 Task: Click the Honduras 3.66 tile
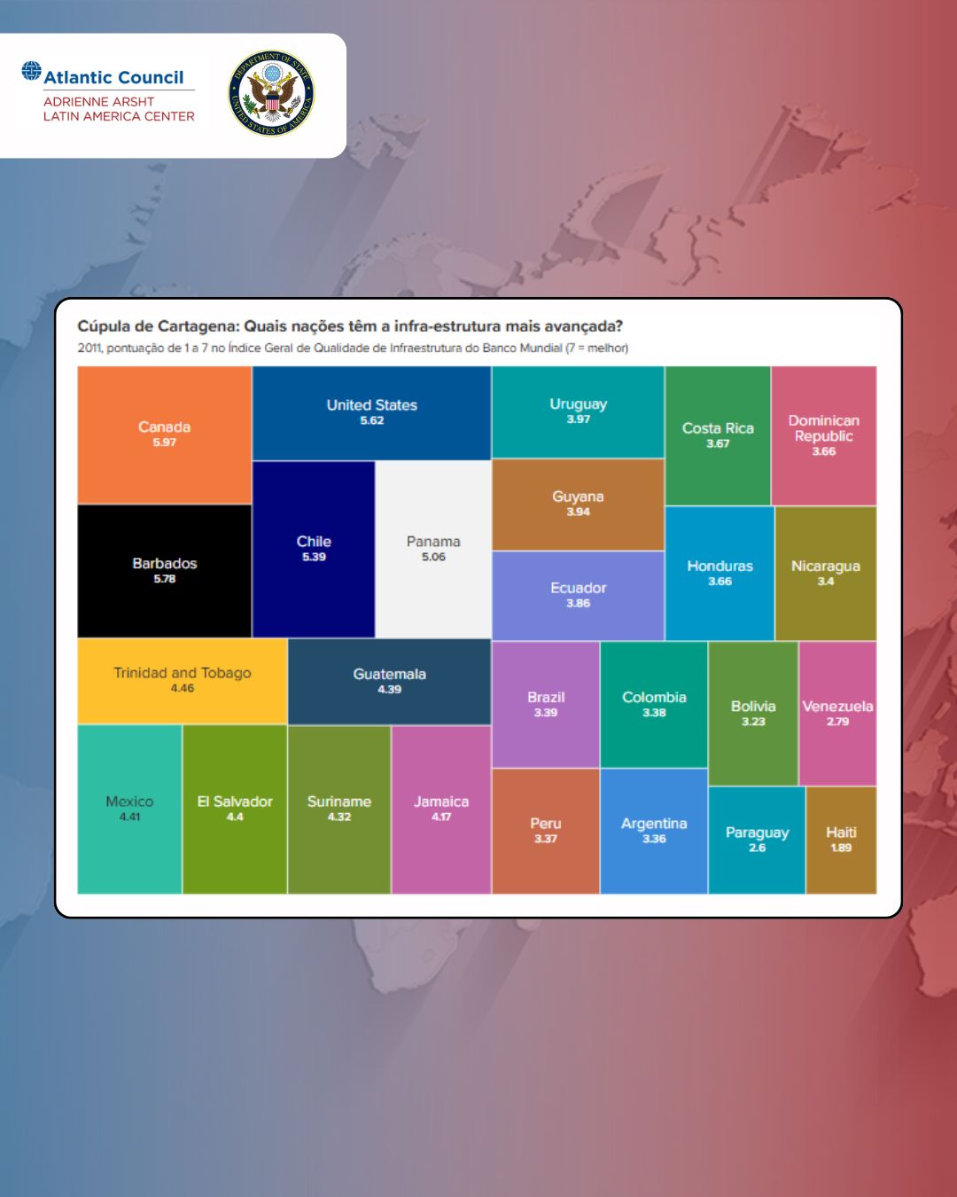(720, 574)
